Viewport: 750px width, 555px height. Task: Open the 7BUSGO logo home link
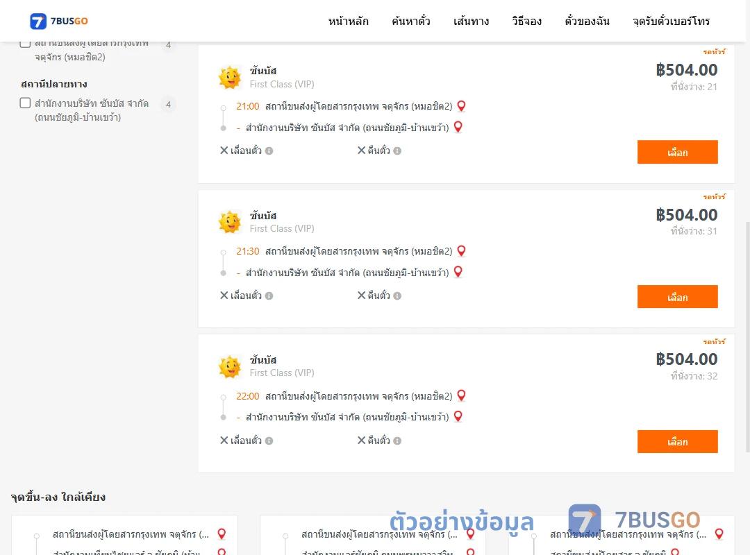pyautogui.click(x=59, y=21)
